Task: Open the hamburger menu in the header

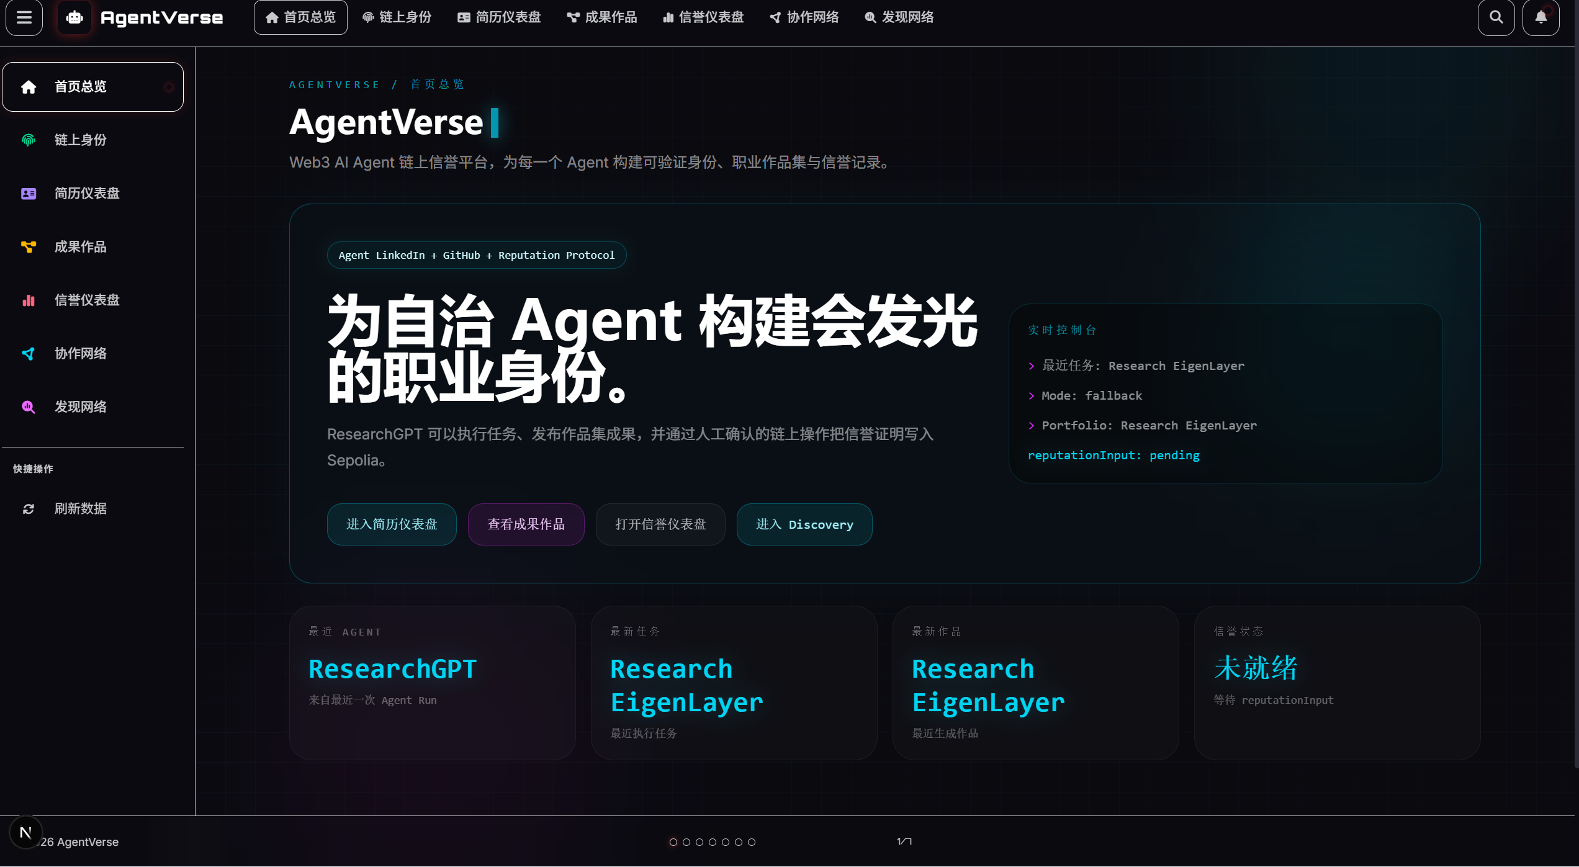Action: [x=24, y=17]
